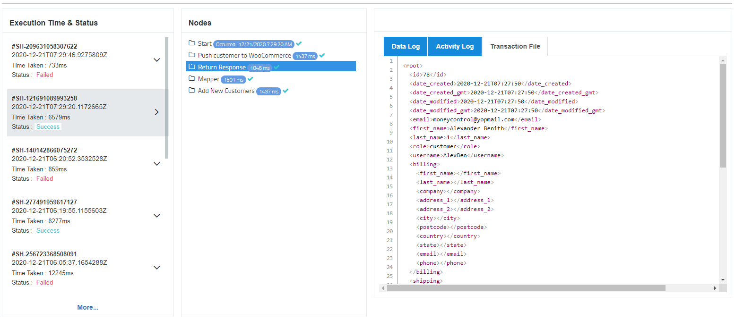This screenshot has width=735, height=320.
Task: Click folder icon next to Start node
Action: tap(192, 43)
